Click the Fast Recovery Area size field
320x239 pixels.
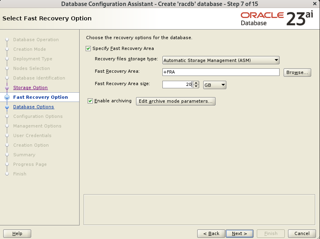[x=178, y=84]
